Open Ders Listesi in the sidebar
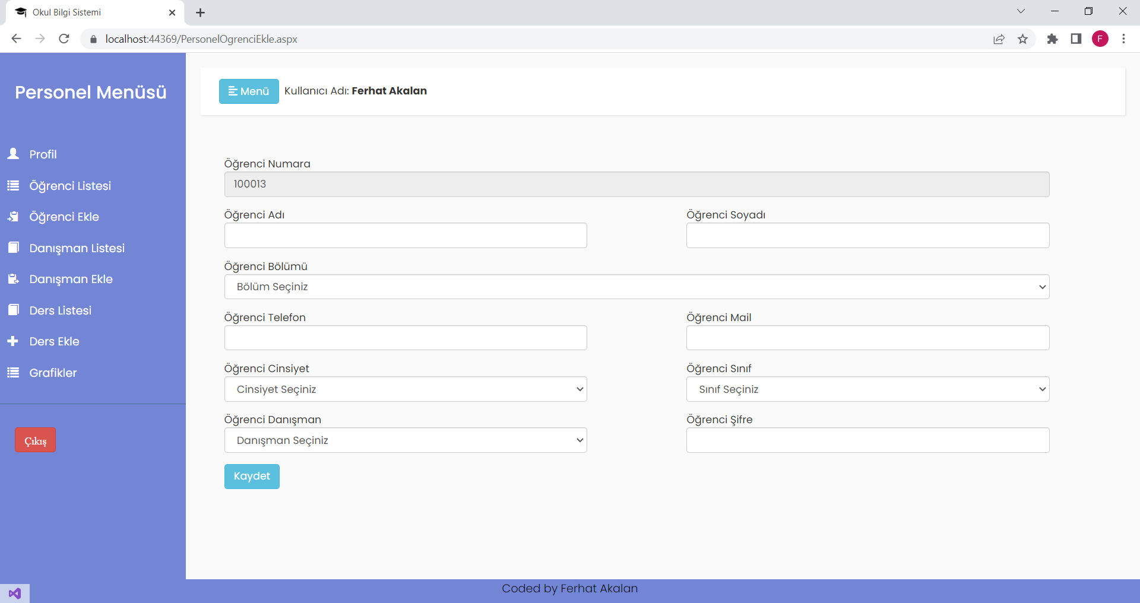 coord(60,310)
